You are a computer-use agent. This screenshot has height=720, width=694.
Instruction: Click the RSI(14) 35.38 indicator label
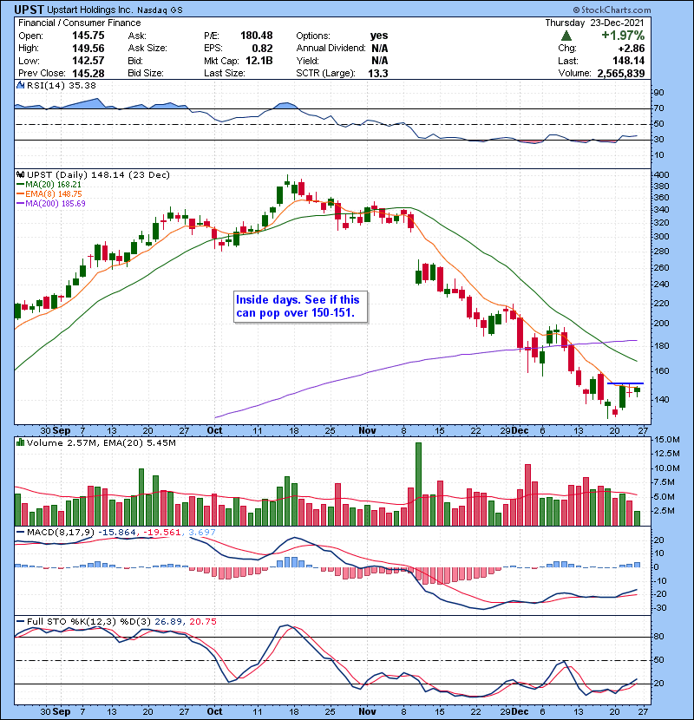pos(61,85)
